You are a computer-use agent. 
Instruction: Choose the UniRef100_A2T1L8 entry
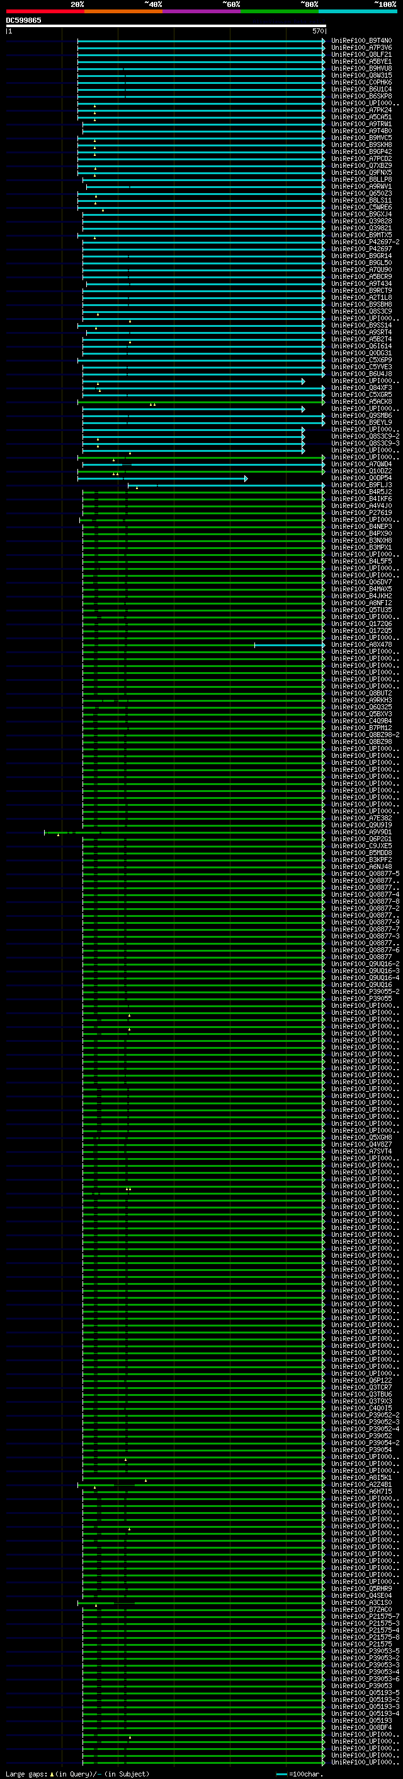click(x=361, y=298)
